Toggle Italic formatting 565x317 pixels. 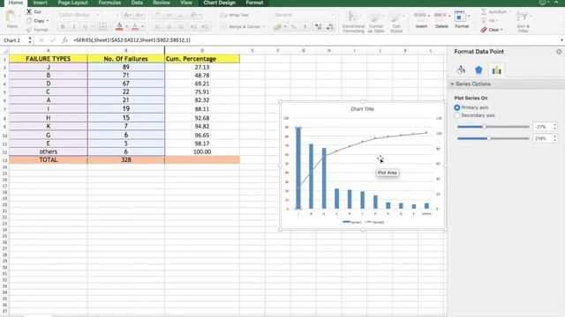74,26
